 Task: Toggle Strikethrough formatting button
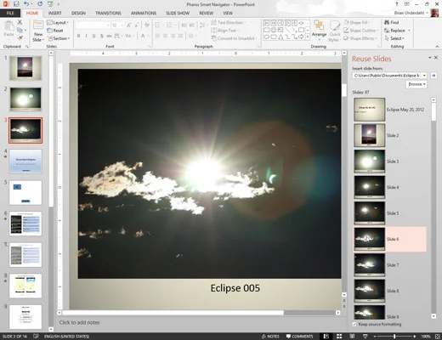[x=109, y=36]
